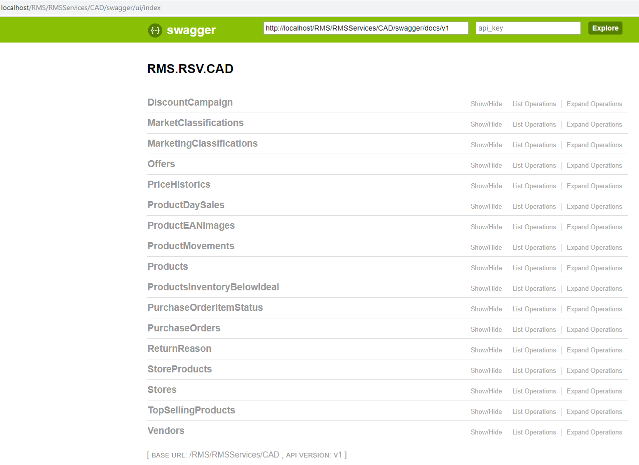Screen dimensions: 639x465
Task: List Operations for ProductEANImages
Action: click(534, 227)
